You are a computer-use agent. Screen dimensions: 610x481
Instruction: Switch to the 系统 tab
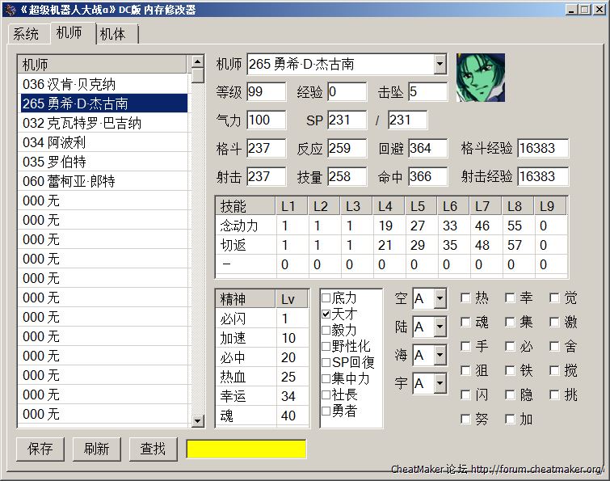pyautogui.click(x=26, y=34)
